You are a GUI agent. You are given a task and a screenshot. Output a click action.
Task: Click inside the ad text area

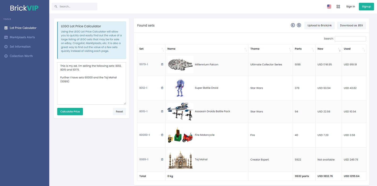(91, 83)
